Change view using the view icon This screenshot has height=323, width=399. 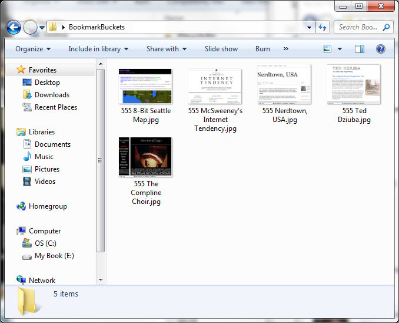[327, 49]
